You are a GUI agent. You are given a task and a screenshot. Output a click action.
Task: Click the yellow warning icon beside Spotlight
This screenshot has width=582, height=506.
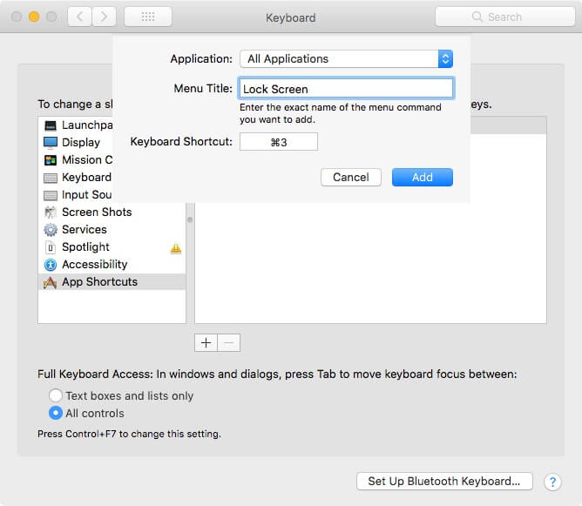pyautogui.click(x=176, y=248)
